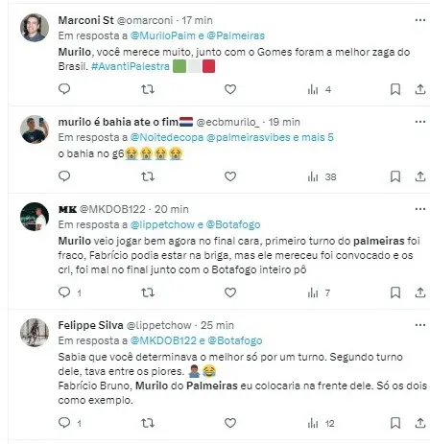This screenshot has height=444, width=430.
Task: Bookmark Felippe Silva's tweet
Action: pos(395,423)
